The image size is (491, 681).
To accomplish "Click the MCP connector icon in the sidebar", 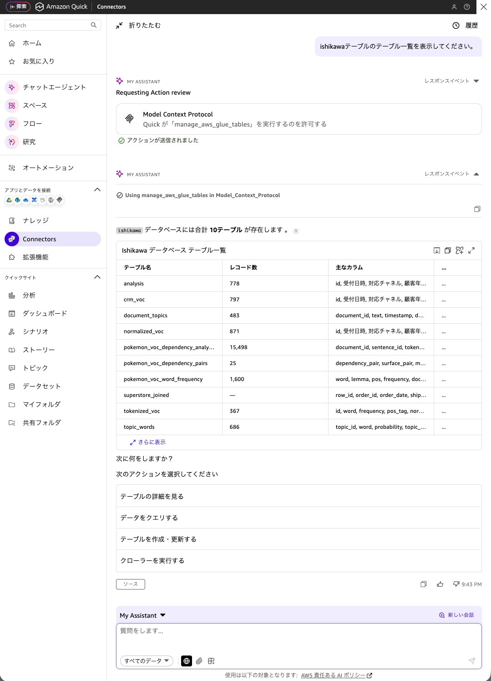I will (60, 200).
